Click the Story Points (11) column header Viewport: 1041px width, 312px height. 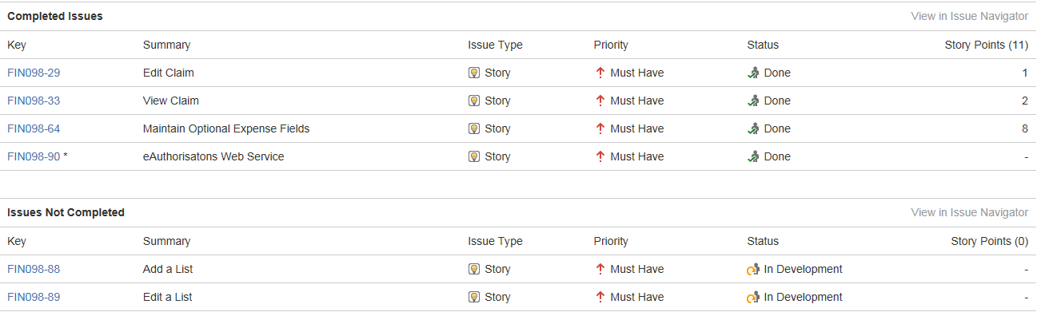click(986, 45)
